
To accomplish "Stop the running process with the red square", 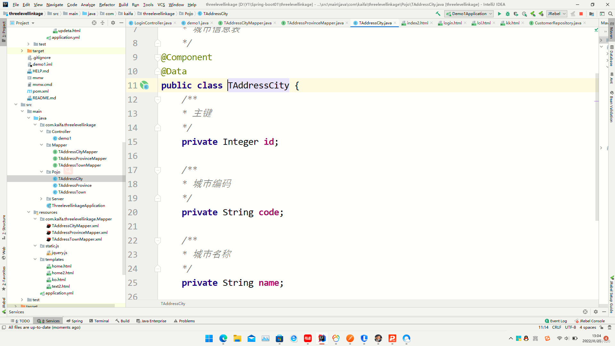I will pos(581,14).
